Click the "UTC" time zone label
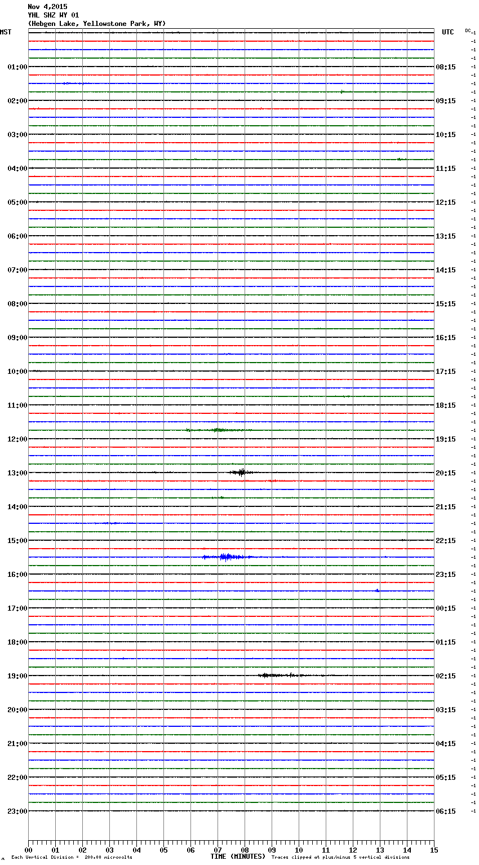Image resolution: width=479 pixels, height=865 pixels. (448, 32)
